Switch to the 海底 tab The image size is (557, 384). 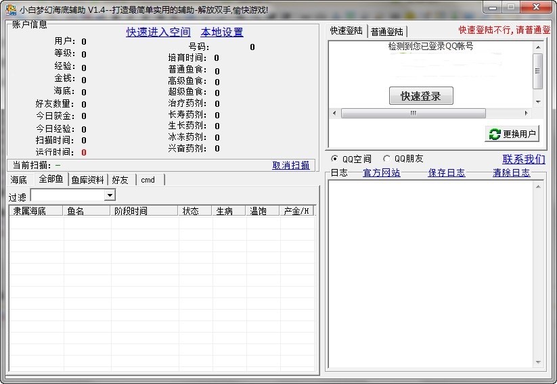click(x=18, y=180)
